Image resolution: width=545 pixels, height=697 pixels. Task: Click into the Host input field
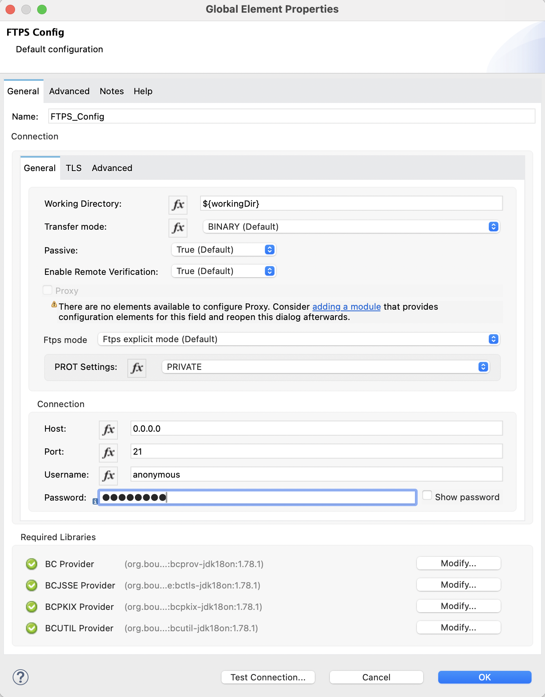point(316,428)
